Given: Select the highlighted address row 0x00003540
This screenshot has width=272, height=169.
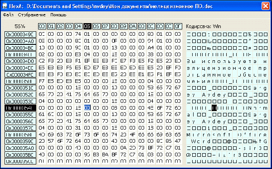Looking at the screenshot, I should pos(20,108).
